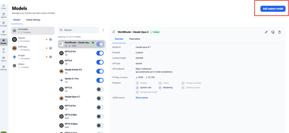This screenshot has width=289, height=133.
Task: Filter models by Others
Action: tap(33, 66)
